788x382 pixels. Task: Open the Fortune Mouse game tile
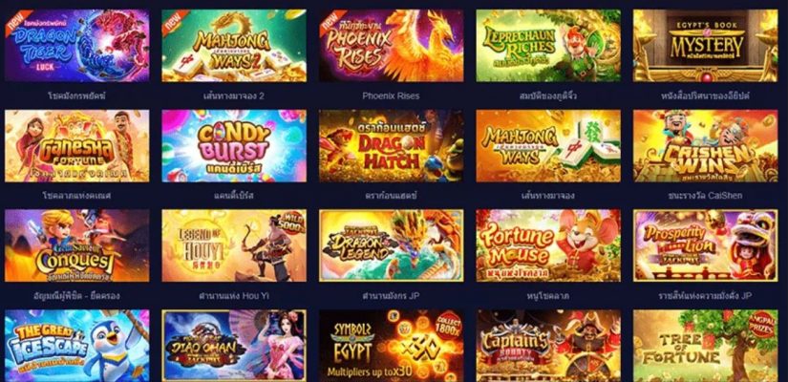click(548, 245)
